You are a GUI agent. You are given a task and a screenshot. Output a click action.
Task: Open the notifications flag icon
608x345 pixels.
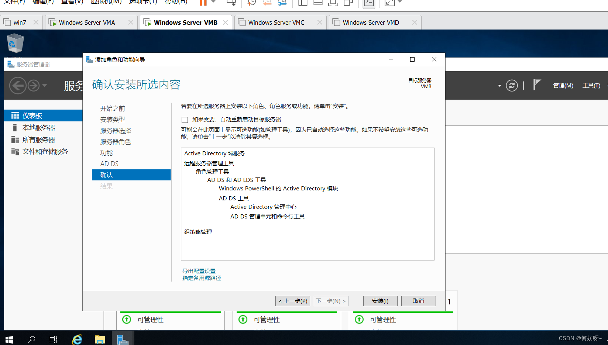coord(537,85)
